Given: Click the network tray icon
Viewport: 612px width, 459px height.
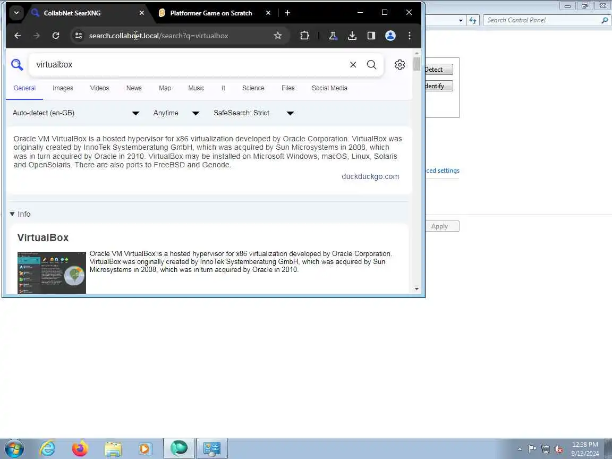Looking at the screenshot, I should tap(545, 449).
